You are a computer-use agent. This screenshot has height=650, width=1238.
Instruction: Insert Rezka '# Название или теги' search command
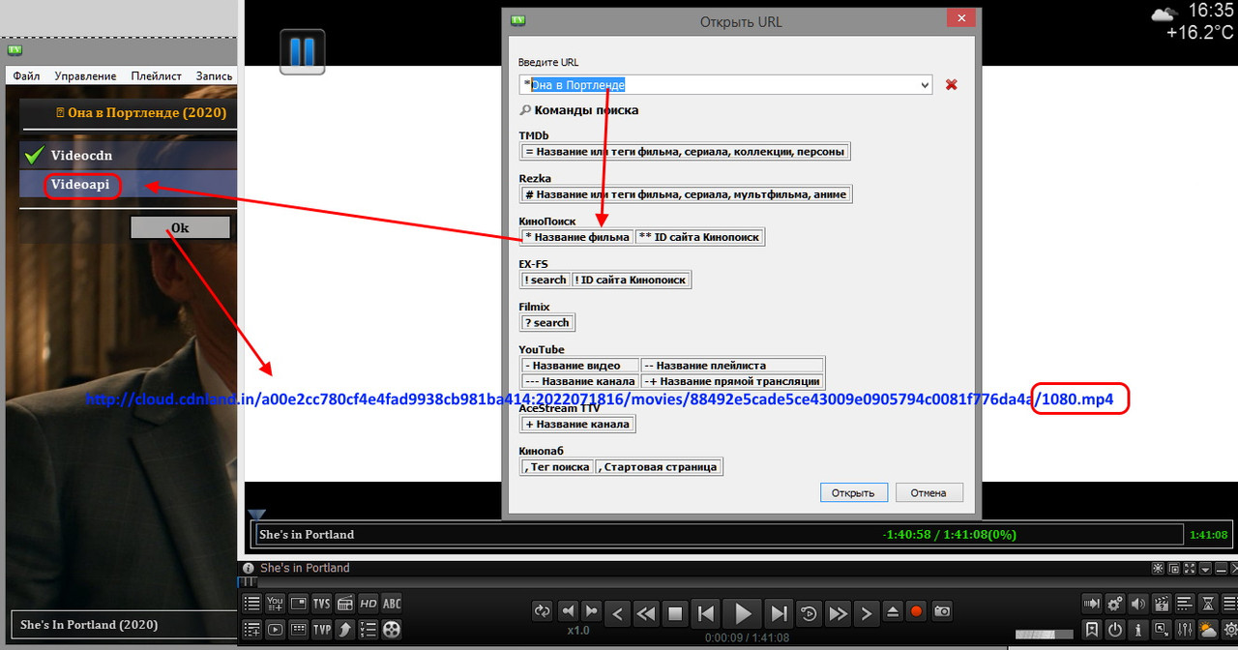point(686,194)
